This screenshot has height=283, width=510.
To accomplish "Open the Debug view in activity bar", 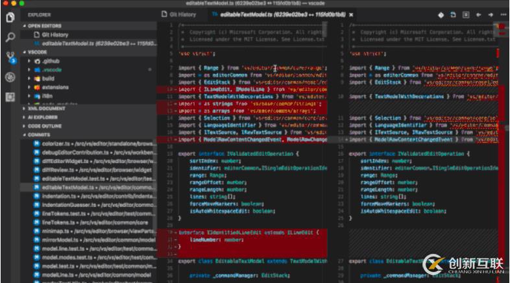I will coord(10,77).
